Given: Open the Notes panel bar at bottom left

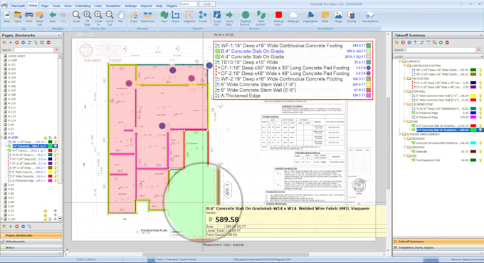Looking at the screenshot, I should [x=31, y=247].
